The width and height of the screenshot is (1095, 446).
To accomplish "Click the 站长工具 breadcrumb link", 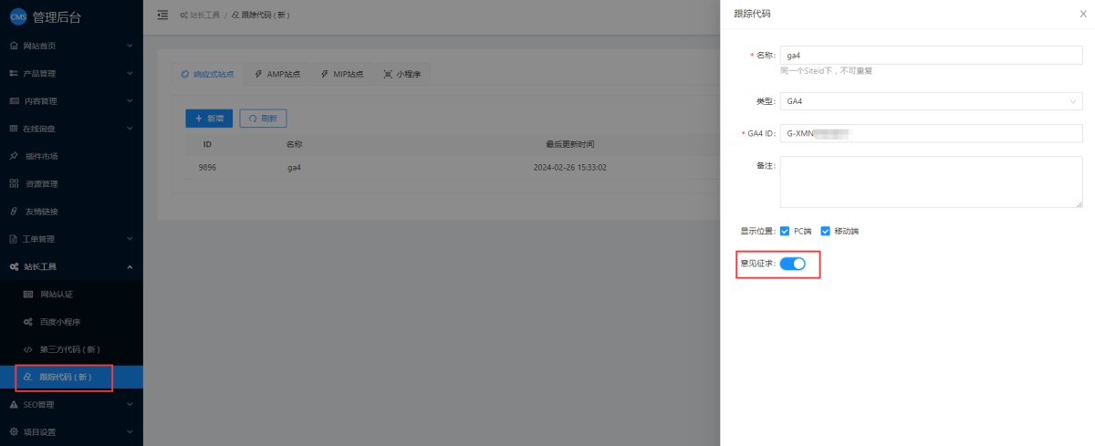I will 200,16.
